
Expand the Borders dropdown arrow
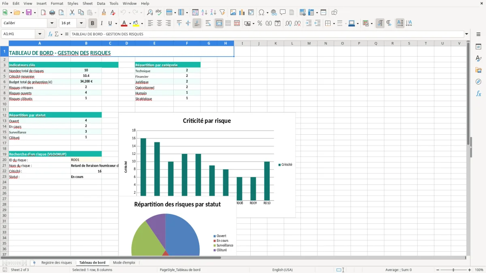pos(333,23)
